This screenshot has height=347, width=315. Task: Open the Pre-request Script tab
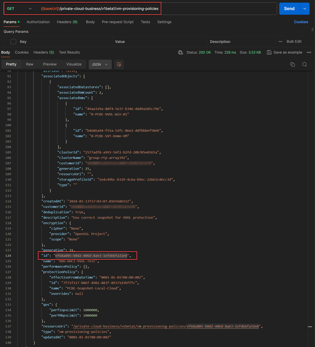click(118, 22)
